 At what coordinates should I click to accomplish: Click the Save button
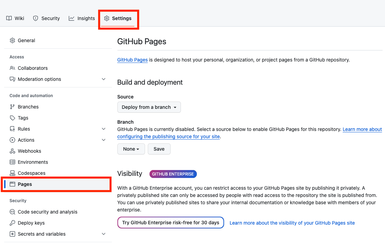pyautogui.click(x=159, y=149)
